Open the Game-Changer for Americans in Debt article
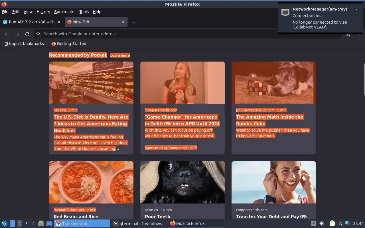 pyautogui.click(x=182, y=120)
